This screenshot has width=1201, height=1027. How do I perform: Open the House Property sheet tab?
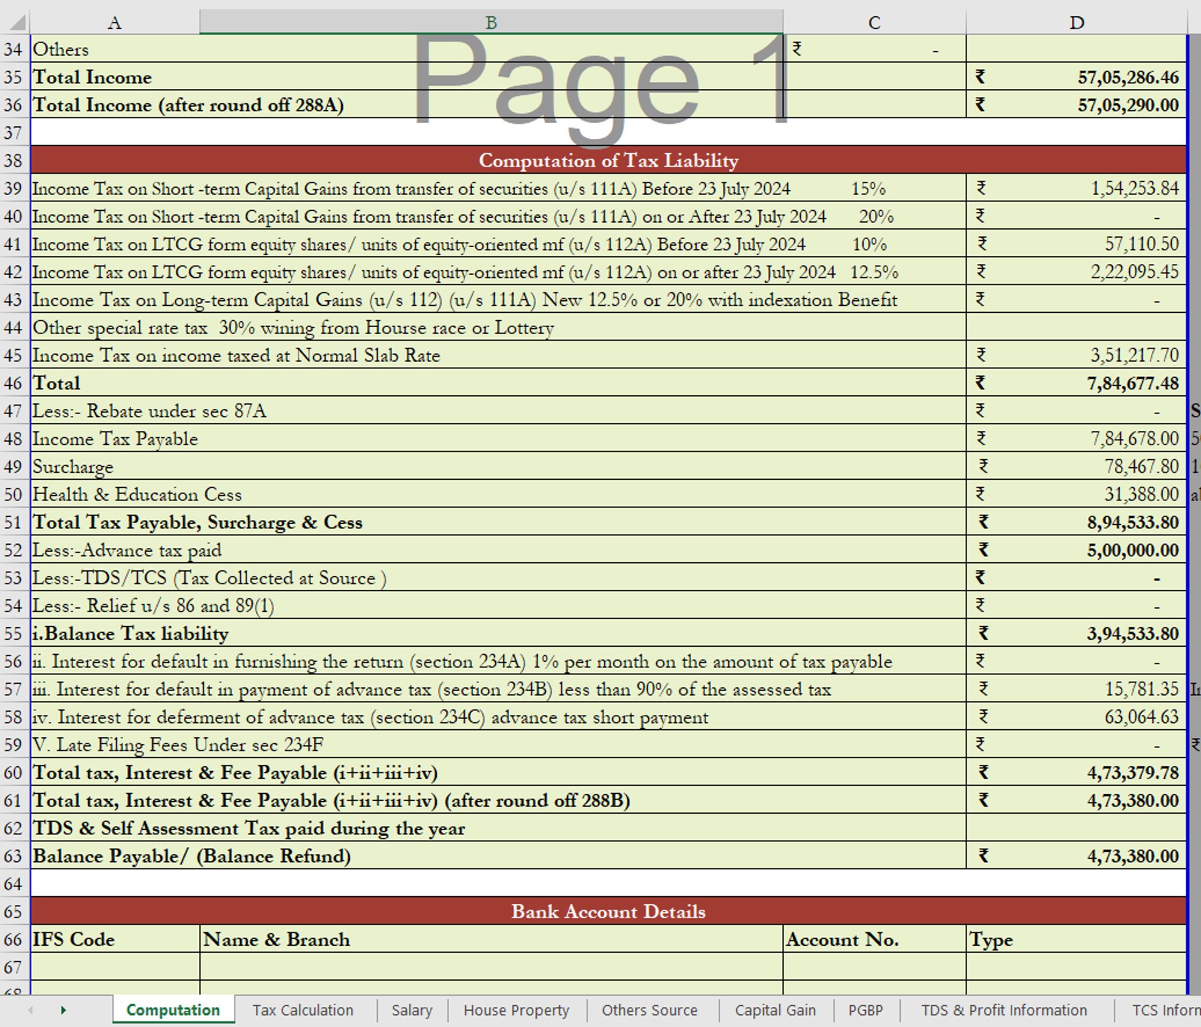[x=516, y=1010]
